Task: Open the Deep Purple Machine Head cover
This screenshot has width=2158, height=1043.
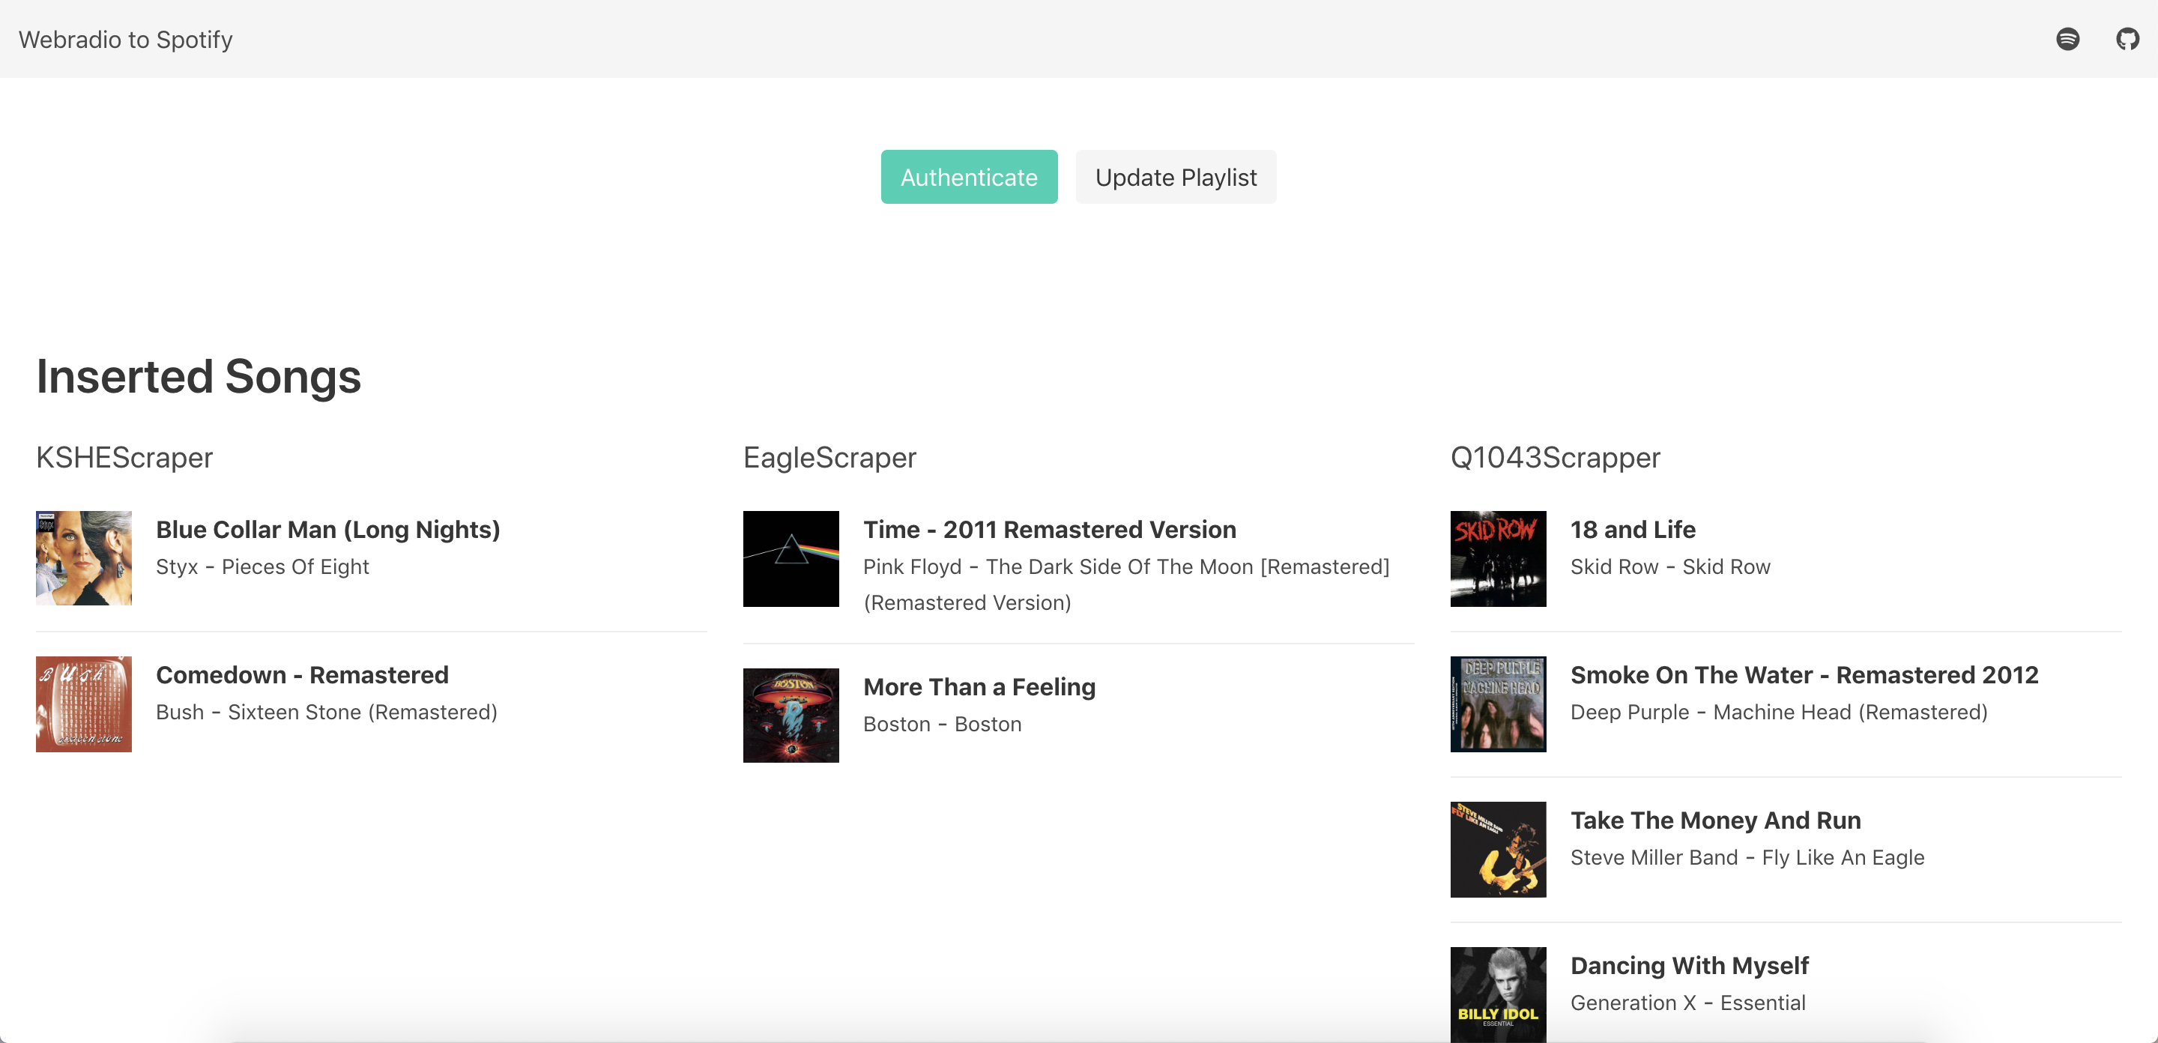Action: click(1498, 704)
